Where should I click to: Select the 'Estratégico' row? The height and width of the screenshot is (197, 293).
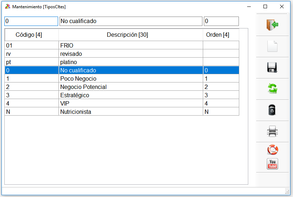(122, 95)
